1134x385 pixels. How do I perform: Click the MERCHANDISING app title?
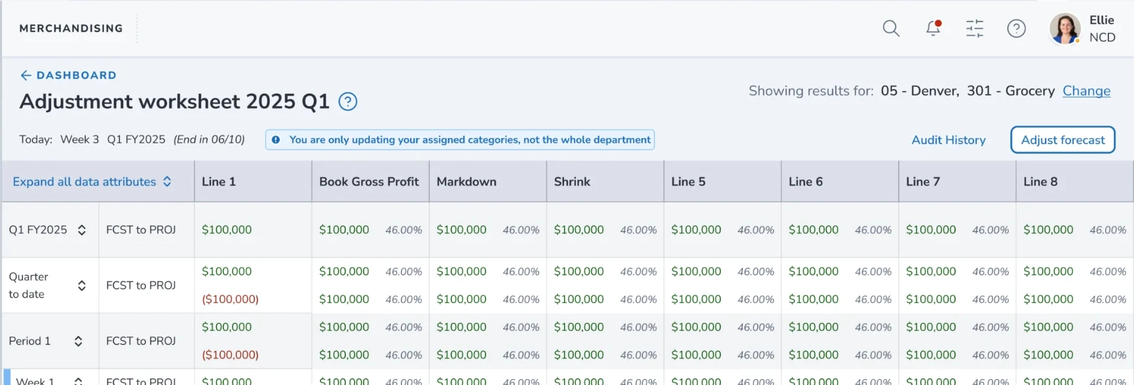coord(71,28)
